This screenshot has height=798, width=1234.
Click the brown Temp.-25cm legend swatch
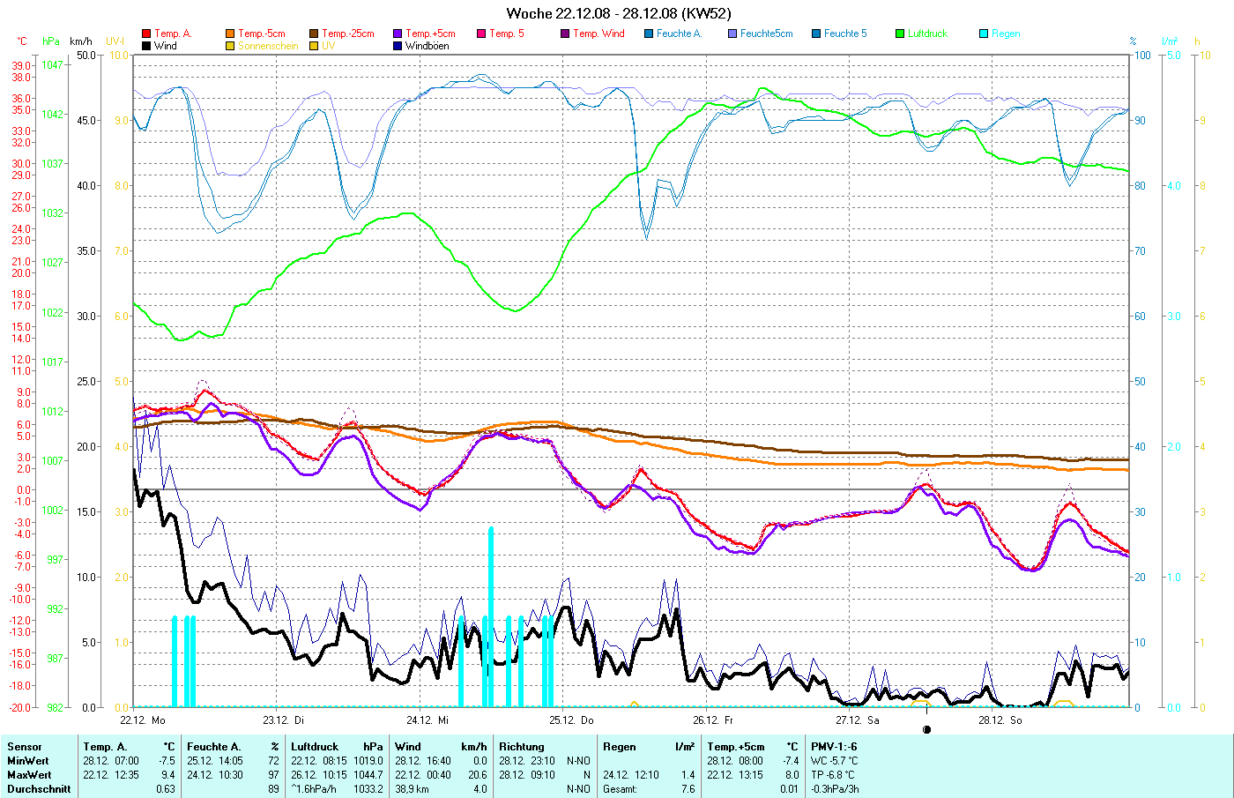point(314,34)
